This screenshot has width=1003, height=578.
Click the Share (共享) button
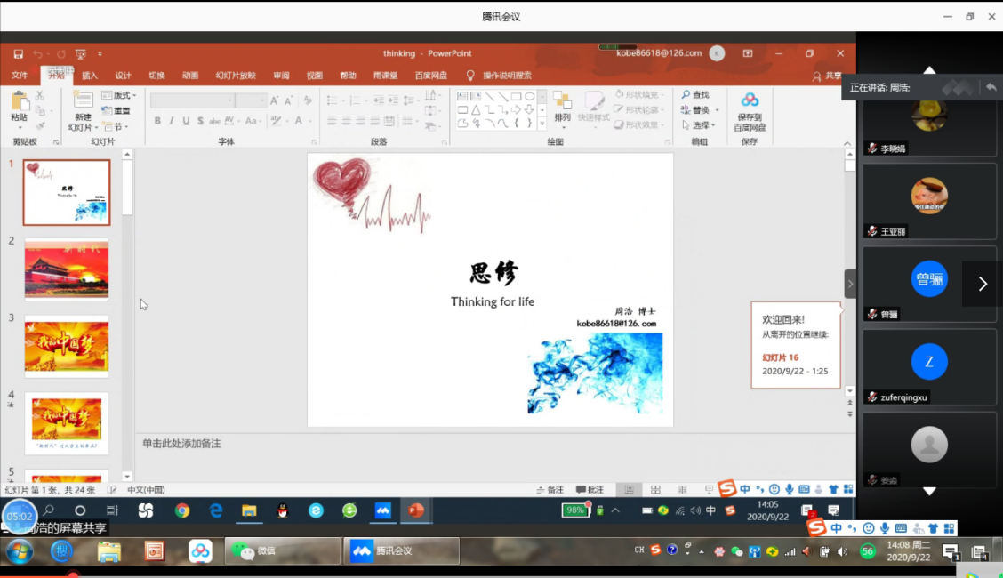coord(833,76)
